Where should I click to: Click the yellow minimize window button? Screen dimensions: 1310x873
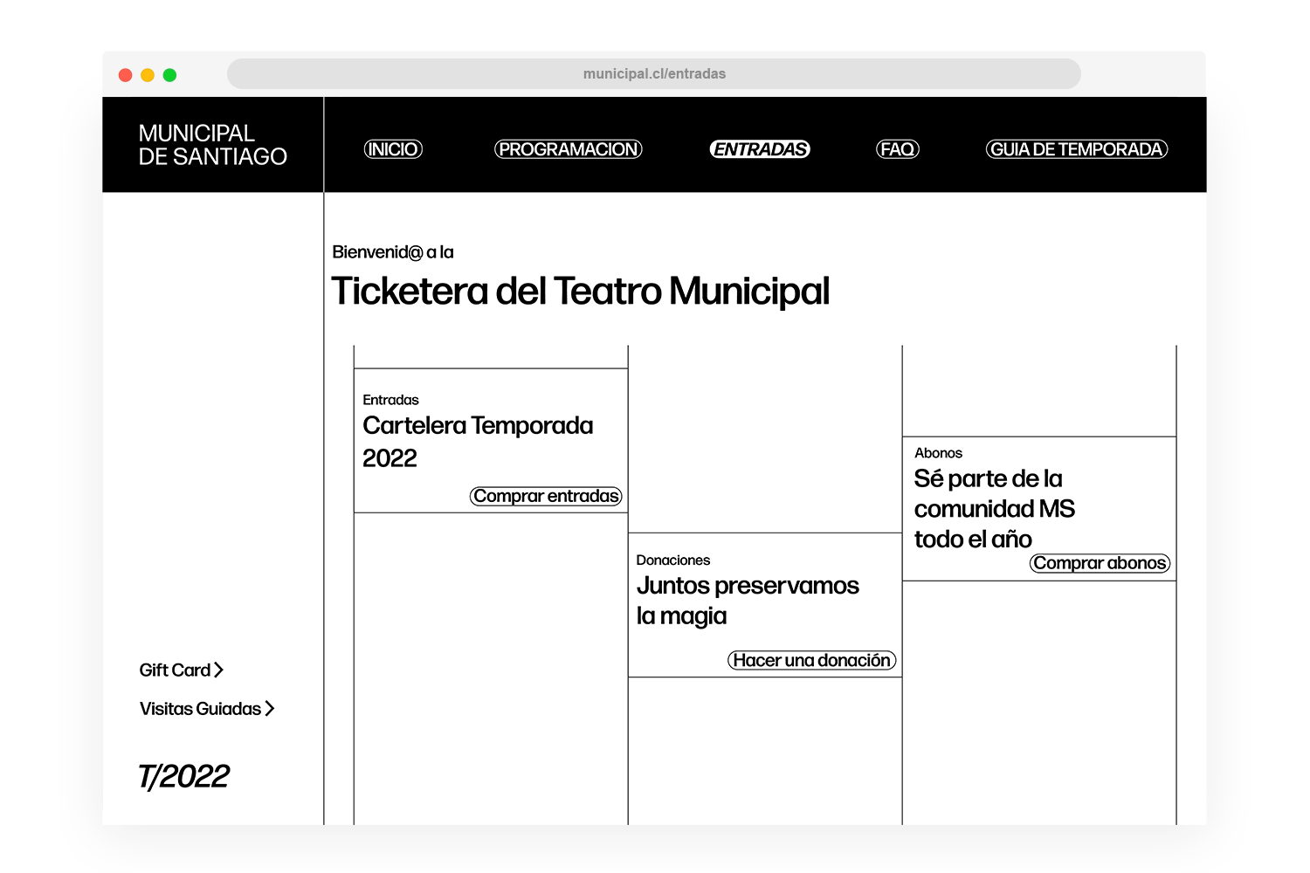pyautogui.click(x=148, y=75)
